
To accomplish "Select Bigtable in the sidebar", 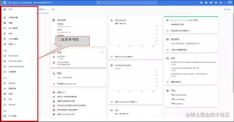I will click(12, 83).
